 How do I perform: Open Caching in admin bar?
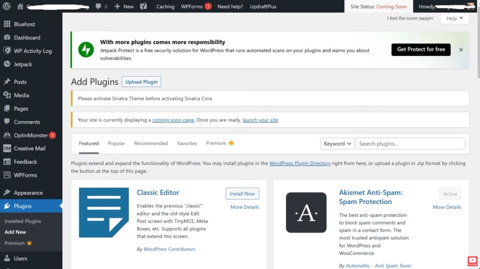[165, 7]
